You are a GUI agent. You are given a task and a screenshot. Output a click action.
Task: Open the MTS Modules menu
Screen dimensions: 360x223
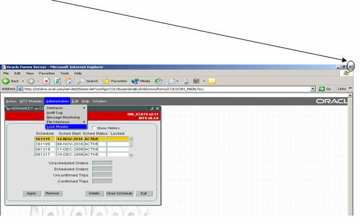click(x=31, y=101)
